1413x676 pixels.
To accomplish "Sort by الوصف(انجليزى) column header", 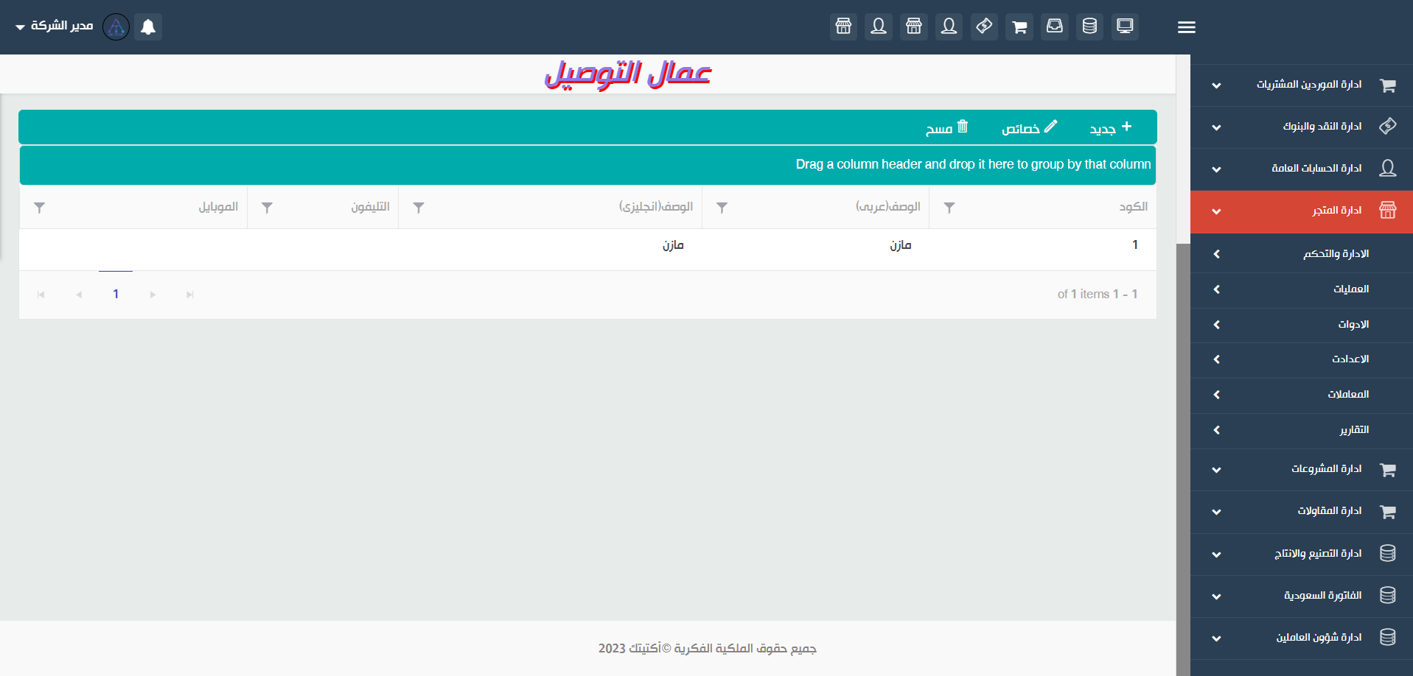I will [x=656, y=207].
